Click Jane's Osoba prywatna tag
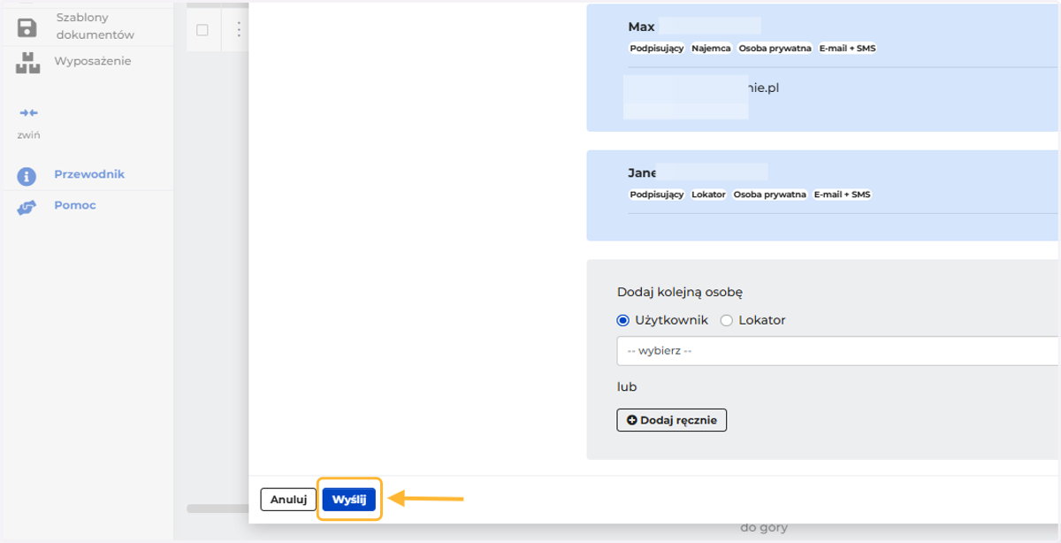The height and width of the screenshot is (543, 1061). (770, 195)
